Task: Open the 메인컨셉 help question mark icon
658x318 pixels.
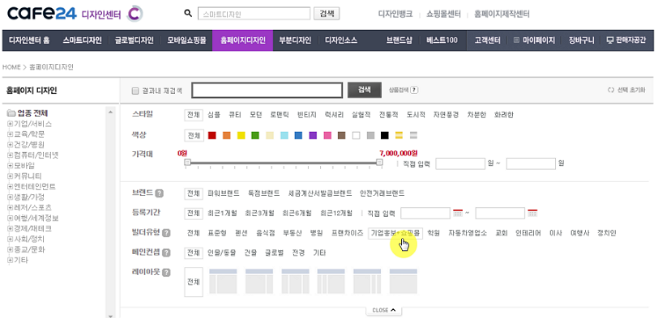Action: 166,252
